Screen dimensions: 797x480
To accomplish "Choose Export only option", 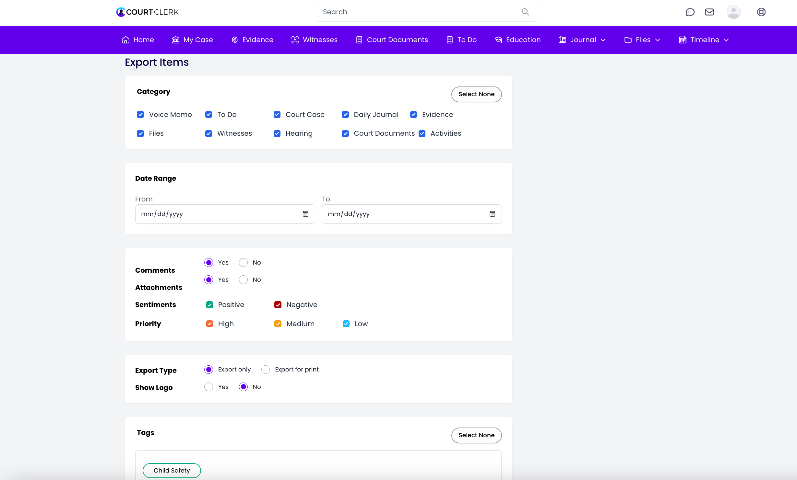I will (209, 370).
